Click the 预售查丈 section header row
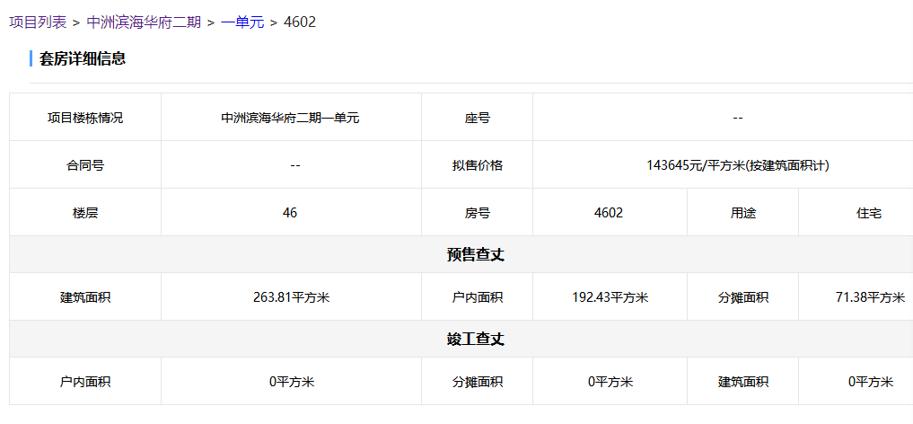This screenshot has width=913, height=424. click(476, 255)
